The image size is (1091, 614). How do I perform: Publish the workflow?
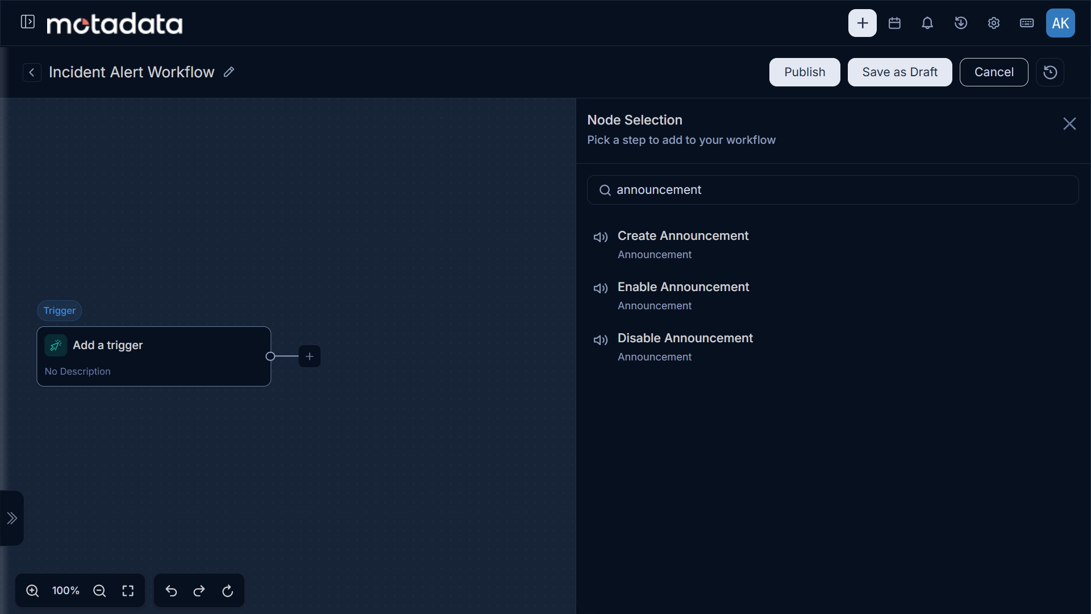pyautogui.click(x=805, y=72)
